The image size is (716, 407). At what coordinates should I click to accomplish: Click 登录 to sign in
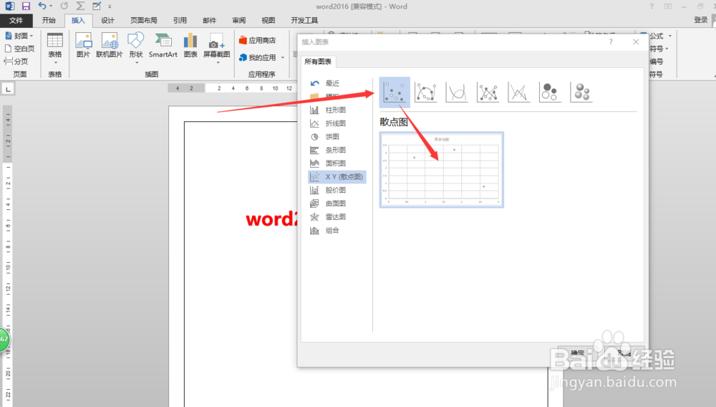(x=700, y=19)
